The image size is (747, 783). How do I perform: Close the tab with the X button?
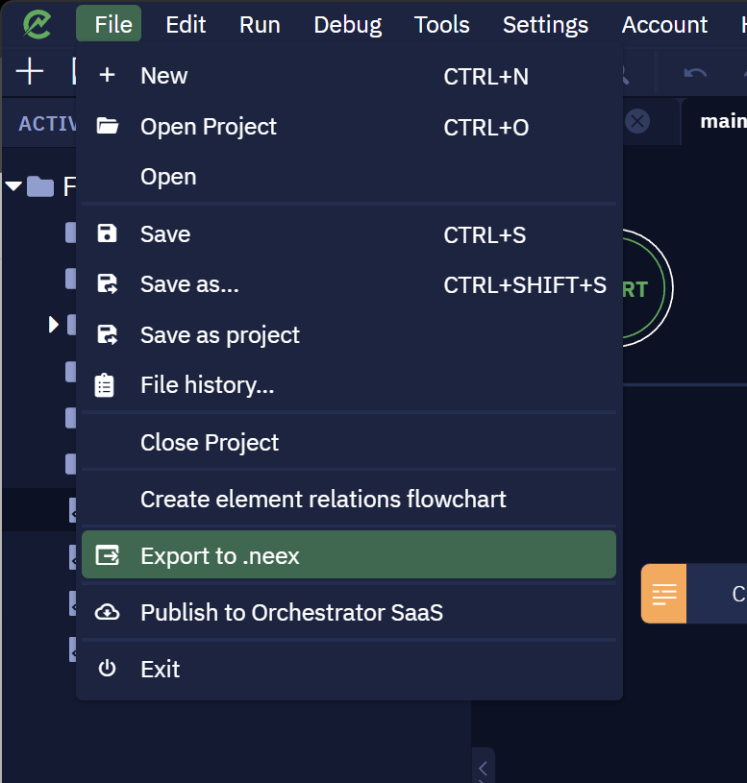coord(637,121)
